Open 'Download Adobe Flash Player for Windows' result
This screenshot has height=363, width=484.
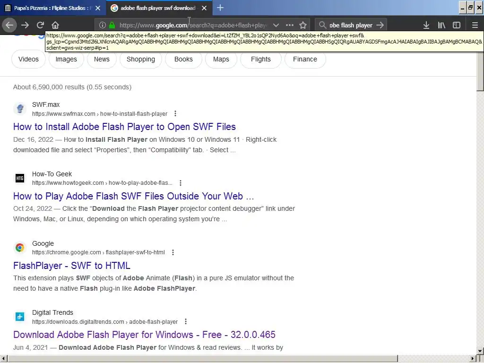coord(144,335)
